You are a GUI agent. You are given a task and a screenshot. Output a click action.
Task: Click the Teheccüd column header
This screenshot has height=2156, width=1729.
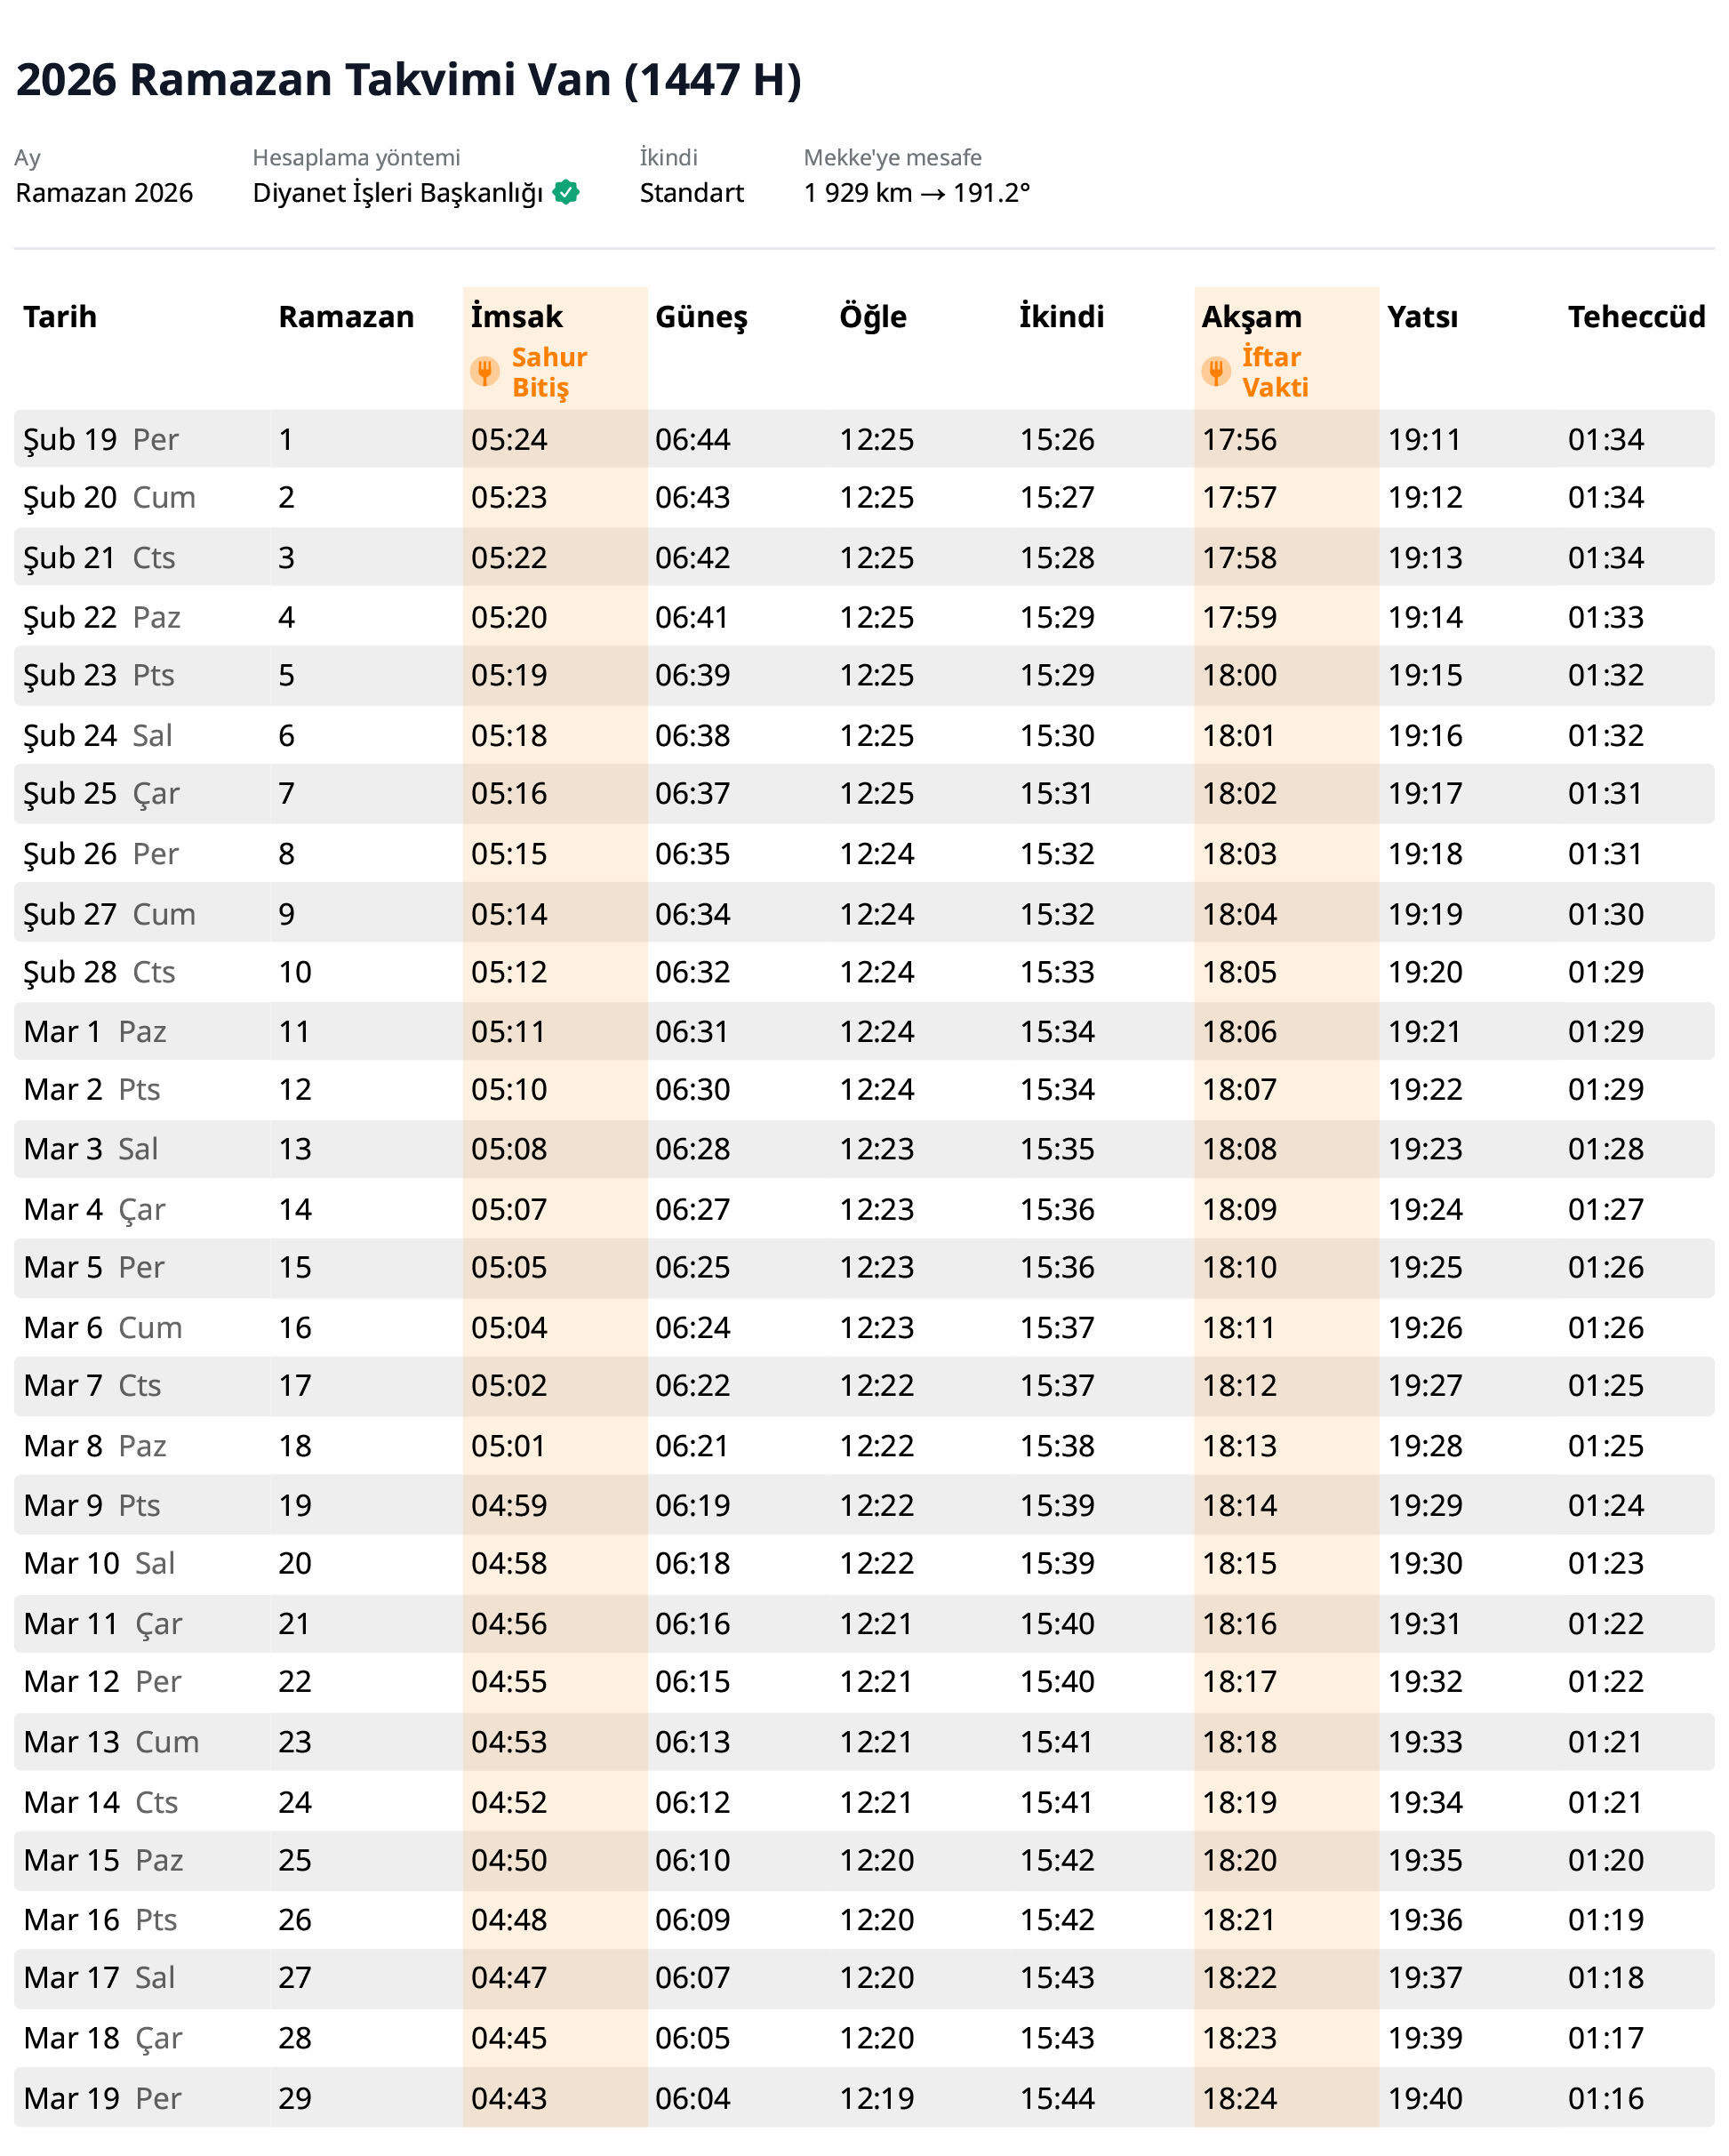pyautogui.click(x=1636, y=317)
